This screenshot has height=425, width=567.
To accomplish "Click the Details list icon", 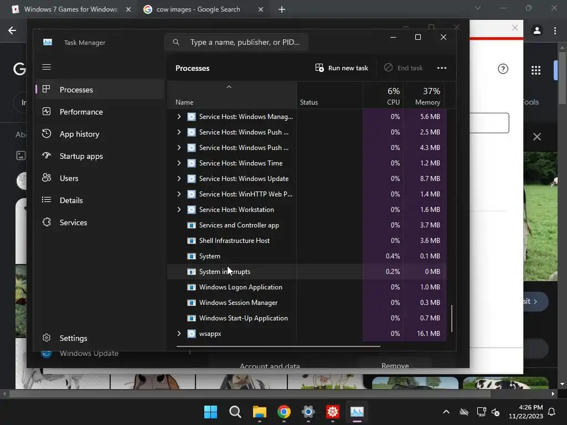I will [x=47, y=200].
